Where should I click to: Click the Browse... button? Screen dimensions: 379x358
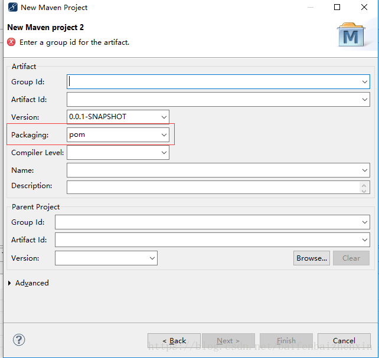coord(312,258)
